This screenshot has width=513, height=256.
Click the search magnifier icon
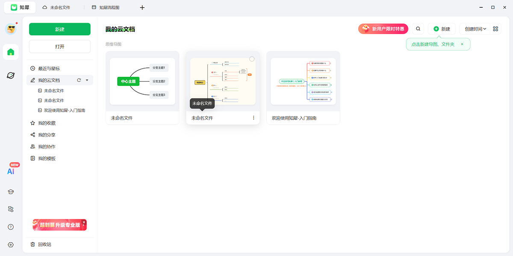(418, 29)
